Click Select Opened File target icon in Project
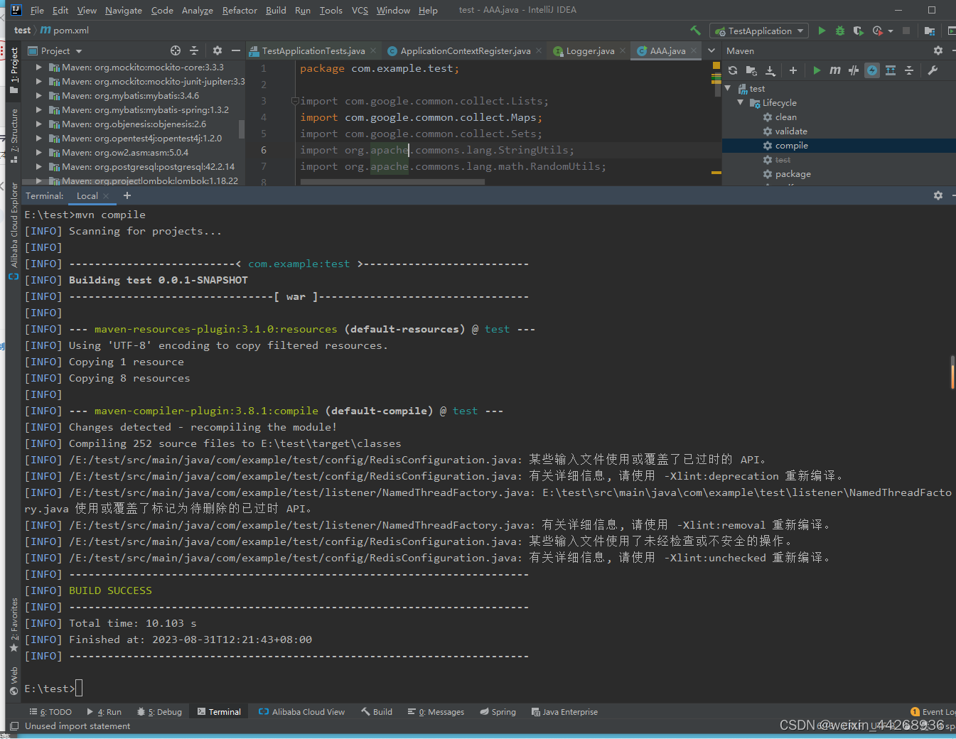Viewport: 956px width, 739px height. point(176,50)
